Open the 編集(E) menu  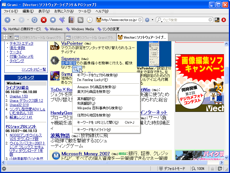pos(28,11)
